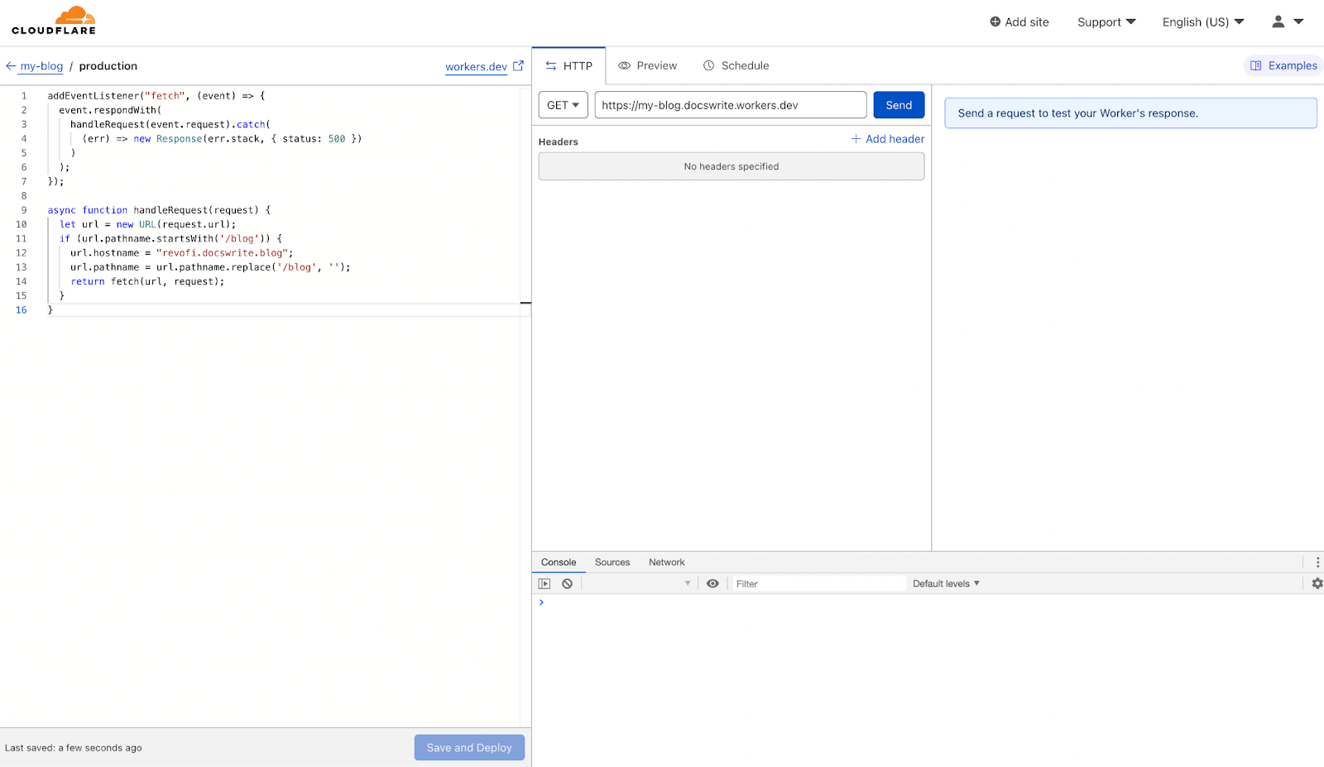The image size is (1324, 767).
Task: Click the 'return fetch(url, request);' line
Action: (147, 281)
